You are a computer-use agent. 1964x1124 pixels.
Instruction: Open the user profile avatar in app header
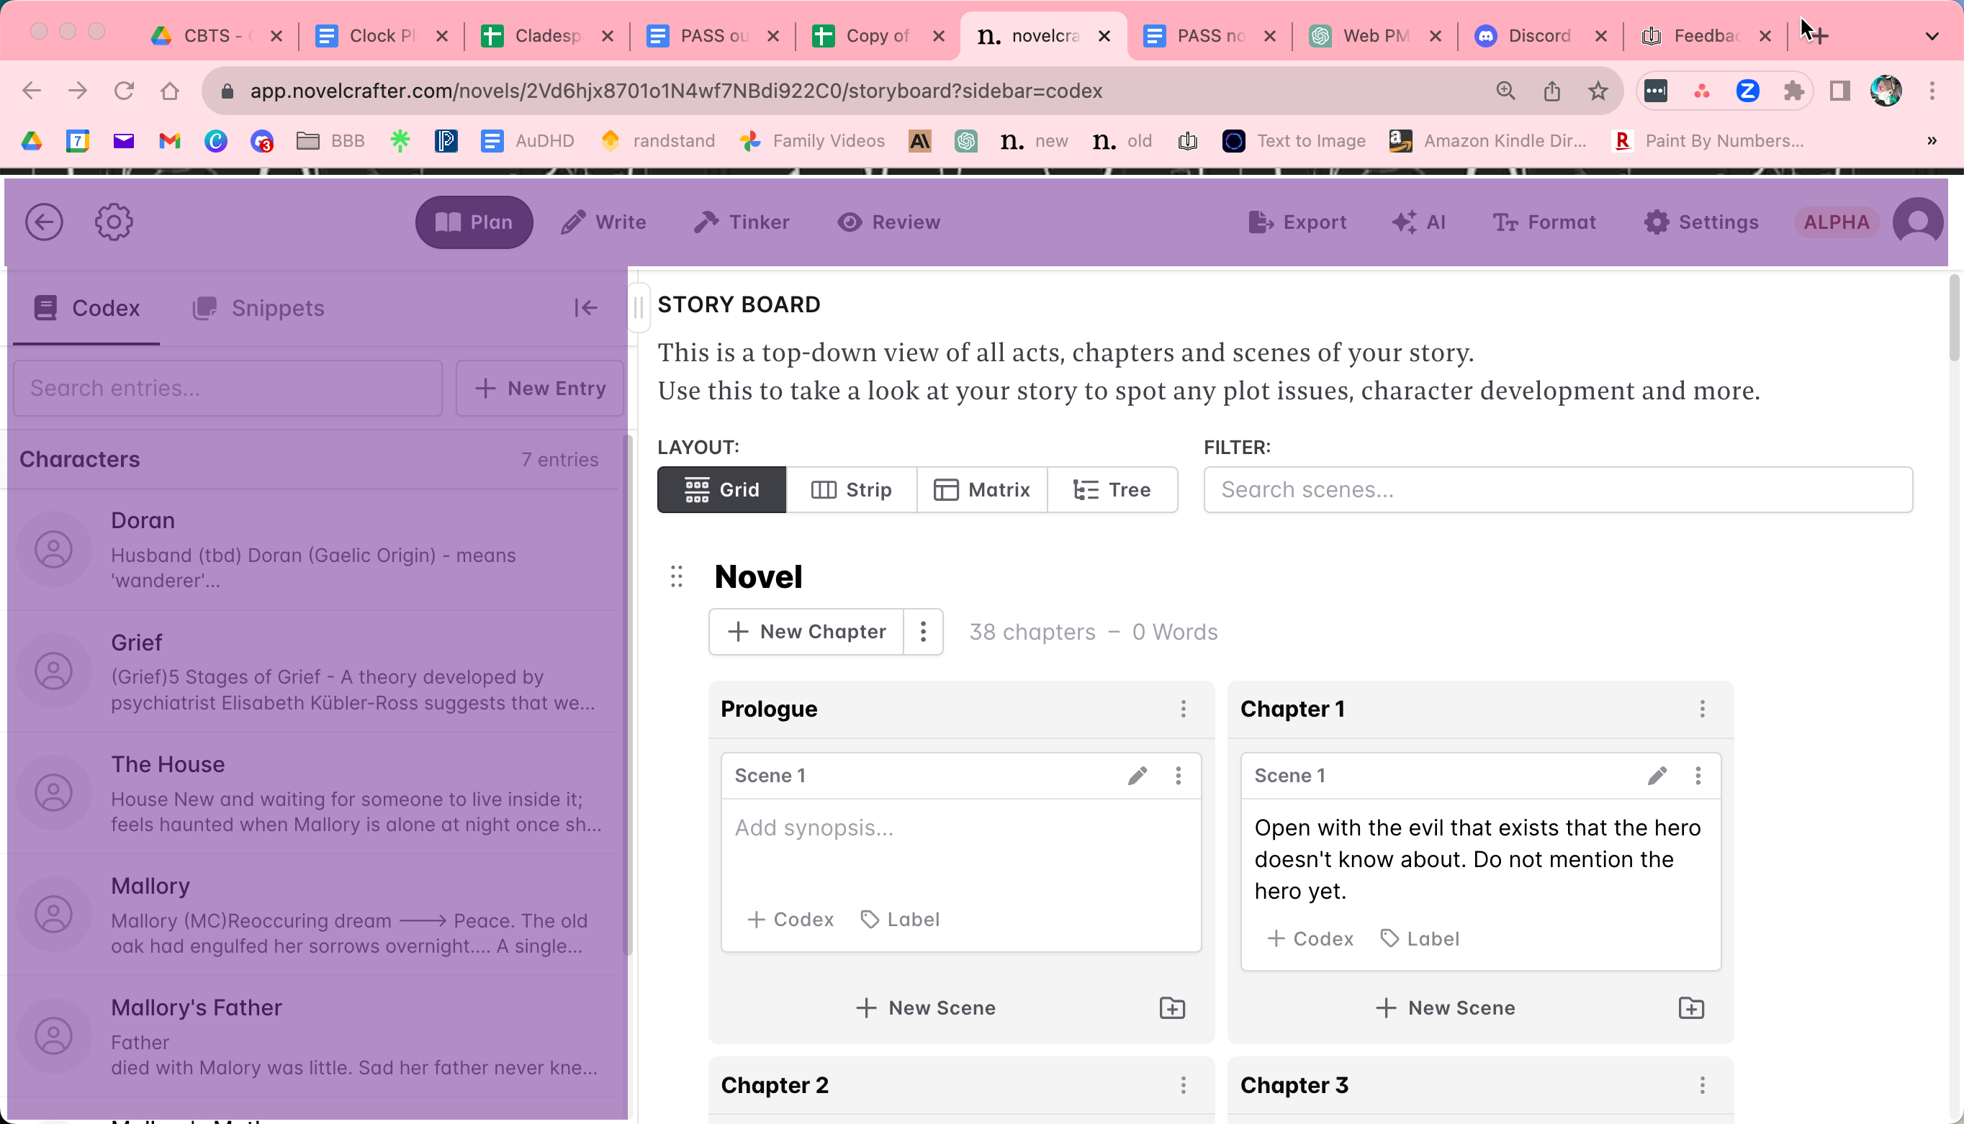(1918, 222)
